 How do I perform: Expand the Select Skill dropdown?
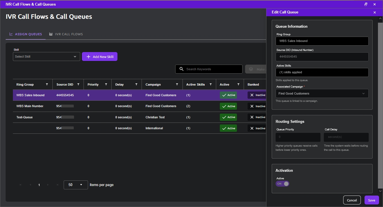click(47, 57)
